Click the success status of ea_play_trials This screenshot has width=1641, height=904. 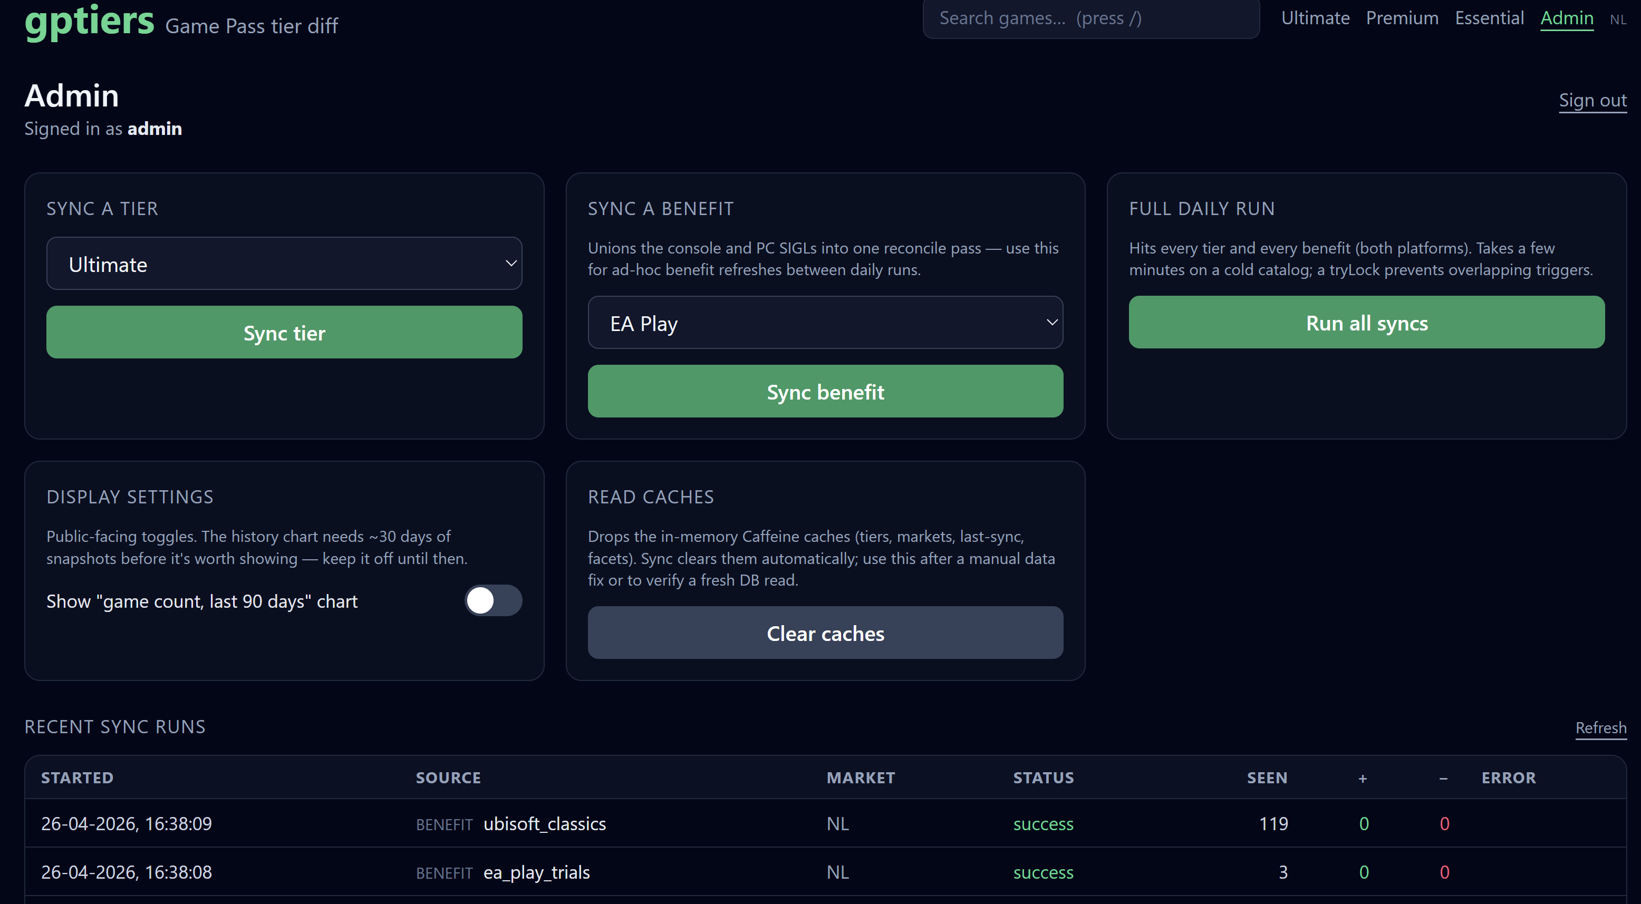tap(1043, 873)
